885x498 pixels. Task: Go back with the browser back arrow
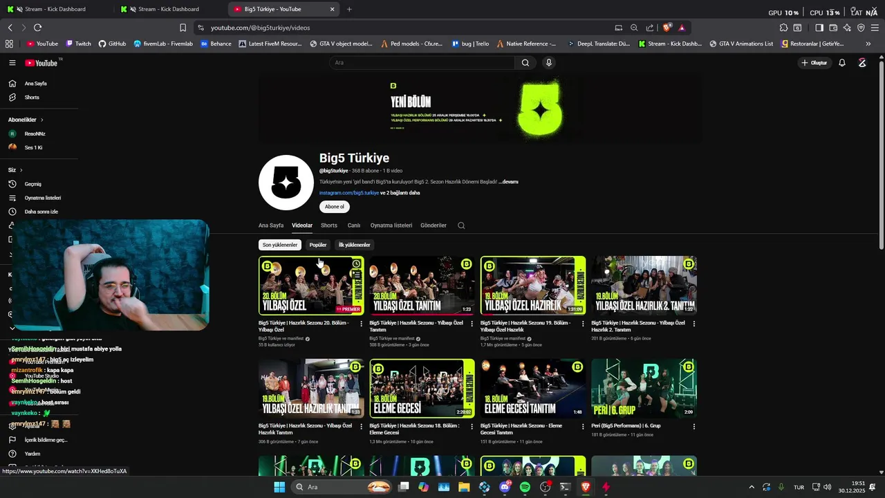click(10, 28)
